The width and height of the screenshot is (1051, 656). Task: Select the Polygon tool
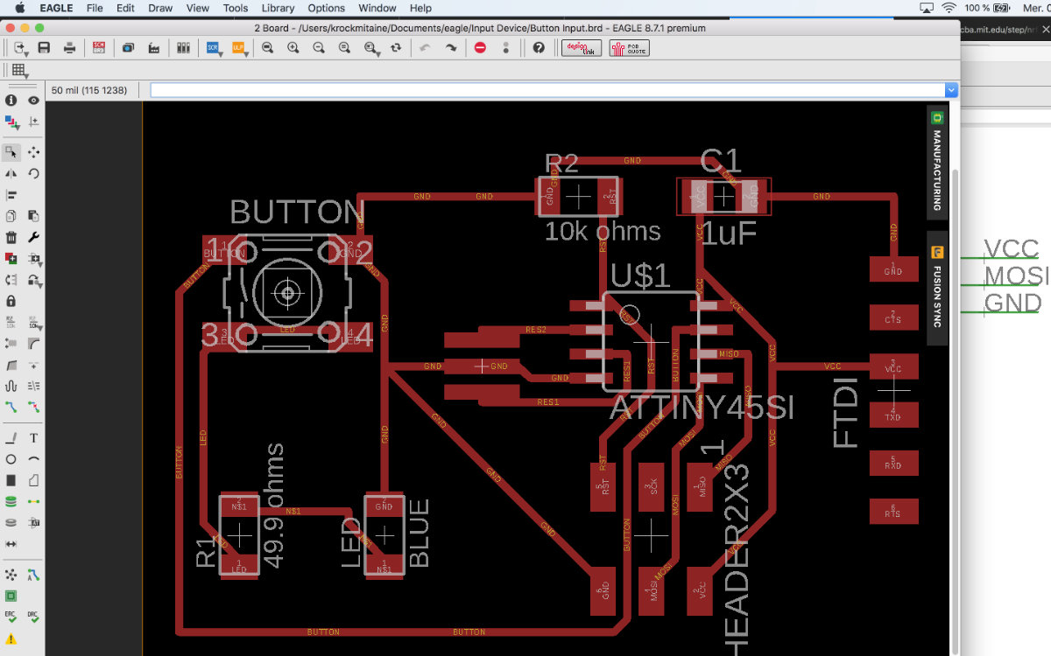pyautogui.click(x=33, y=480)
